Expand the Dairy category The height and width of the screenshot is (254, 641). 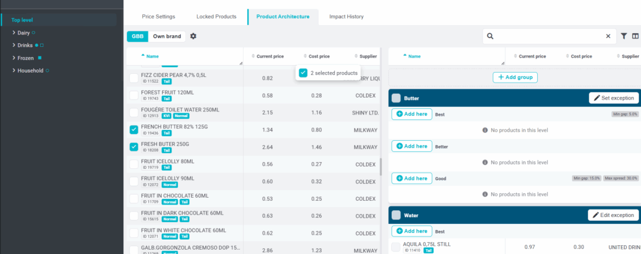[x=14, y=33]
